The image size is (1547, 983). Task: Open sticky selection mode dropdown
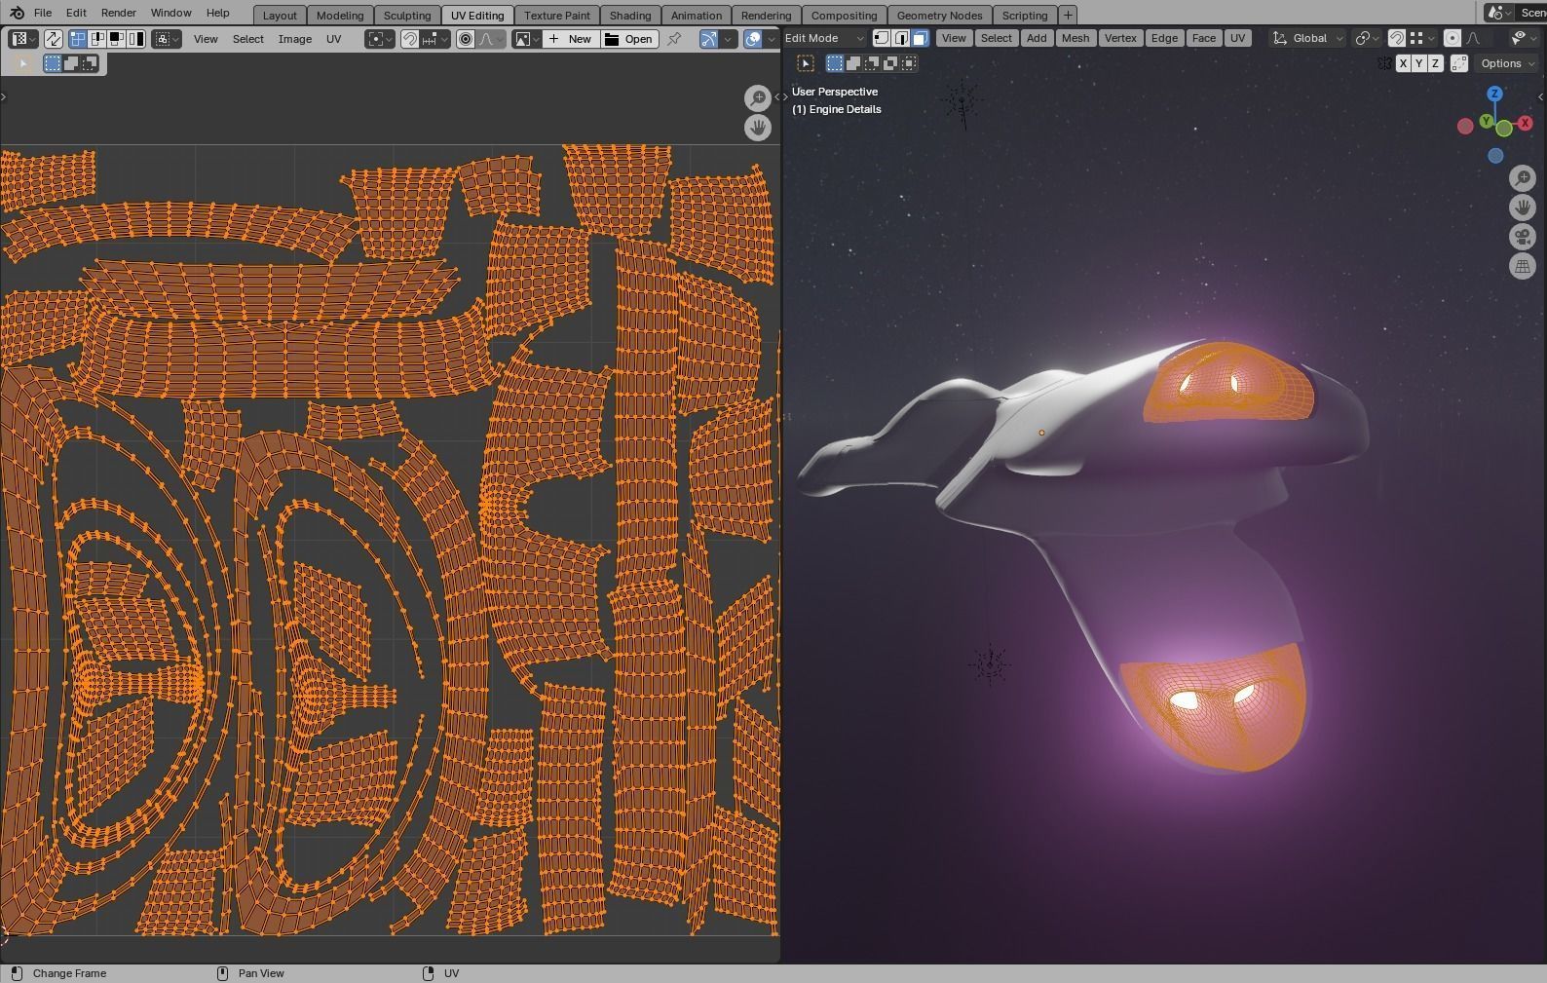pos(167,39)
